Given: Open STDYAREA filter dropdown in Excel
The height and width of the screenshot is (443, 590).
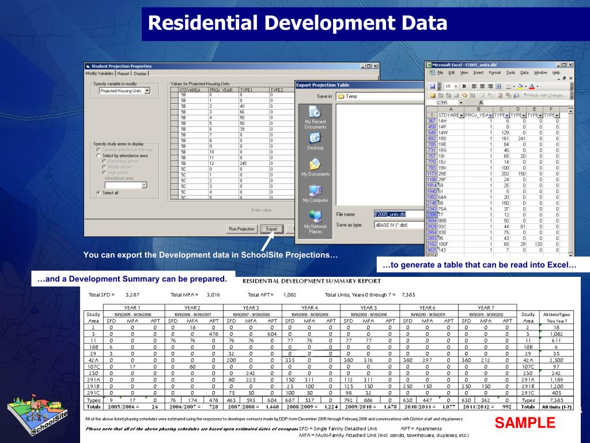Looking at the screenshot, I should 462,115.
